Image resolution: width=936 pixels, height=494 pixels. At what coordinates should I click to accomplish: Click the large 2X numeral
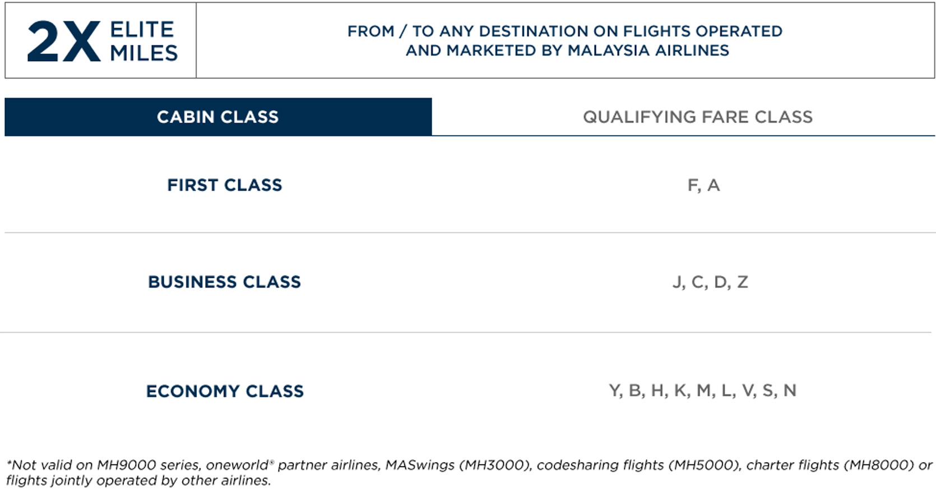pos(64,41)
